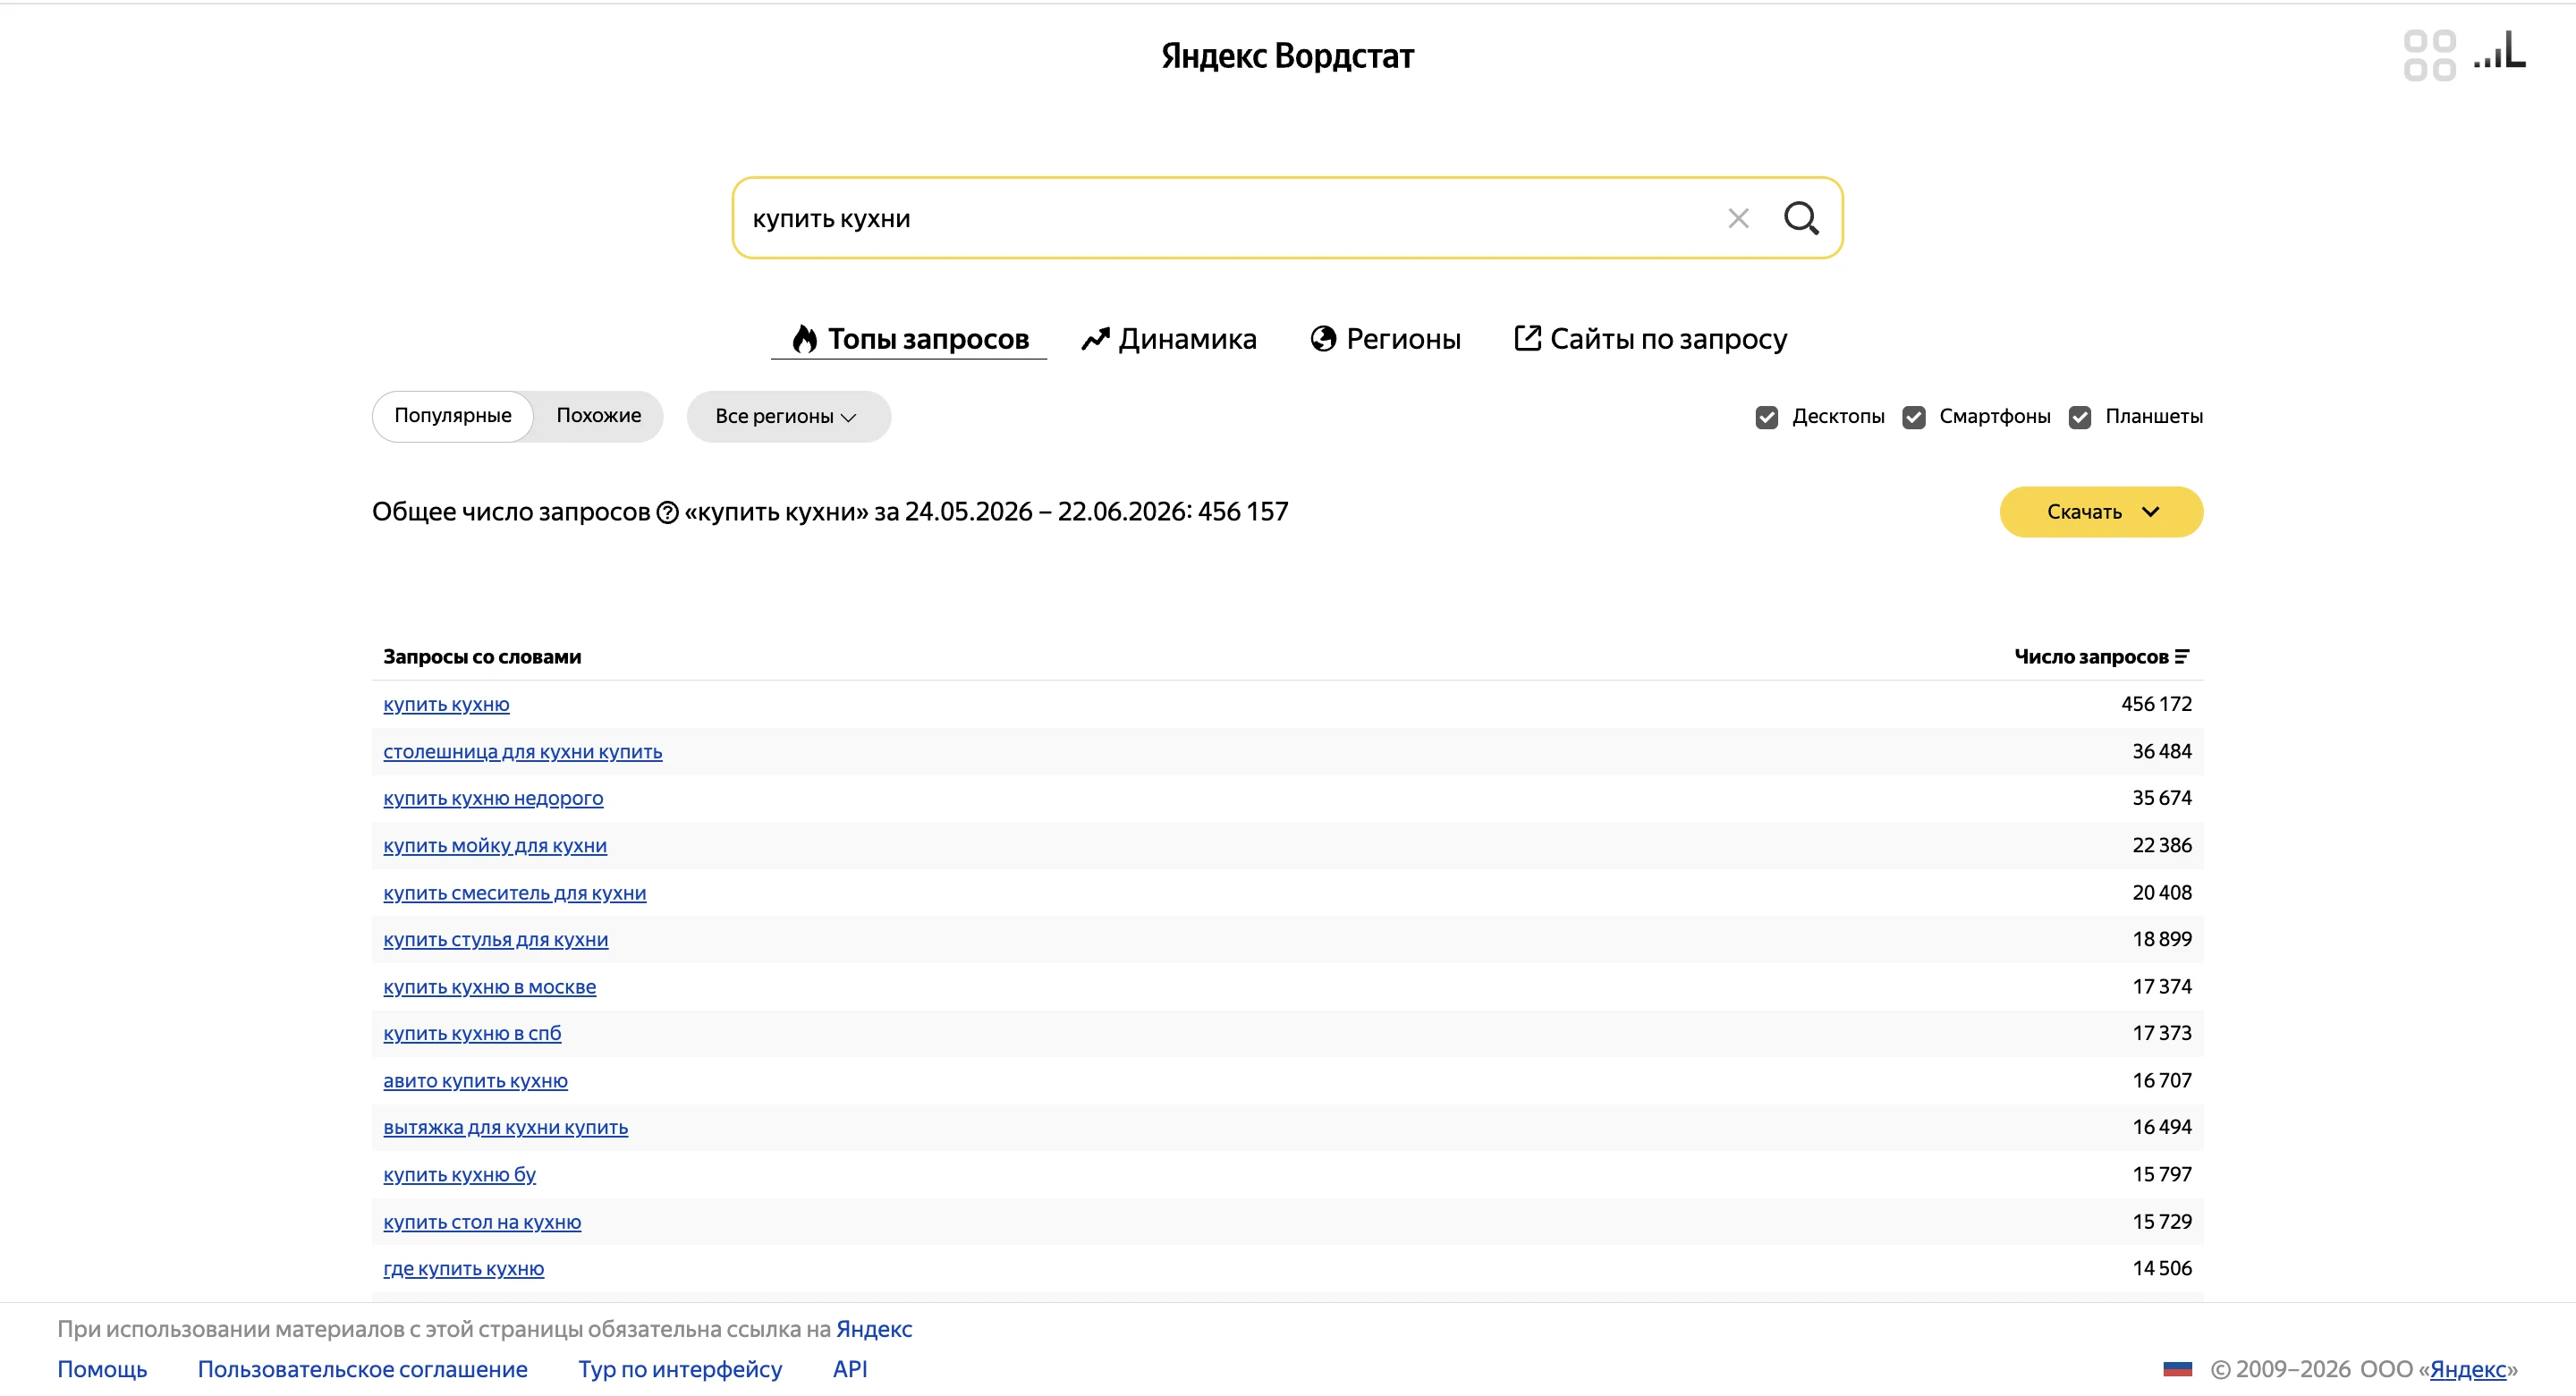Click the Яндекс copyright link
The height and width of the screenshot is (1396, 2576).
coord(2467,1369)
